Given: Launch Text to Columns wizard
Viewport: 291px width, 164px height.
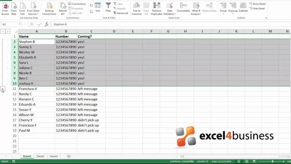Looking at the screenshot, I should pyautogui.click(x=136, y=9).
